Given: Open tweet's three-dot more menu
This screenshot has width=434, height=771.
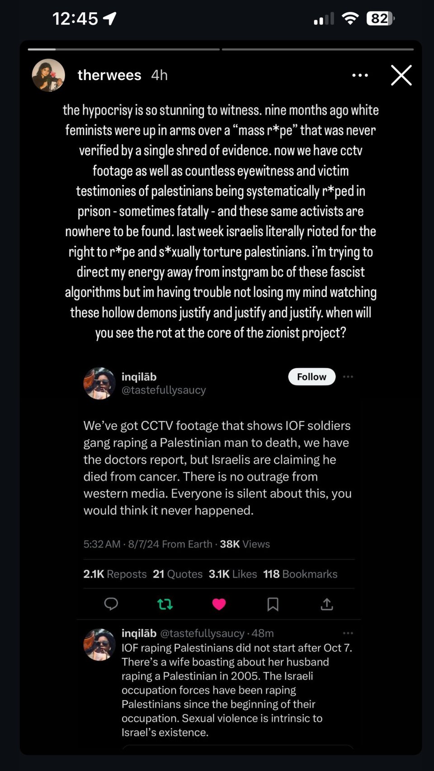Looking at the screenshot, I should click(x=348, y=376).
